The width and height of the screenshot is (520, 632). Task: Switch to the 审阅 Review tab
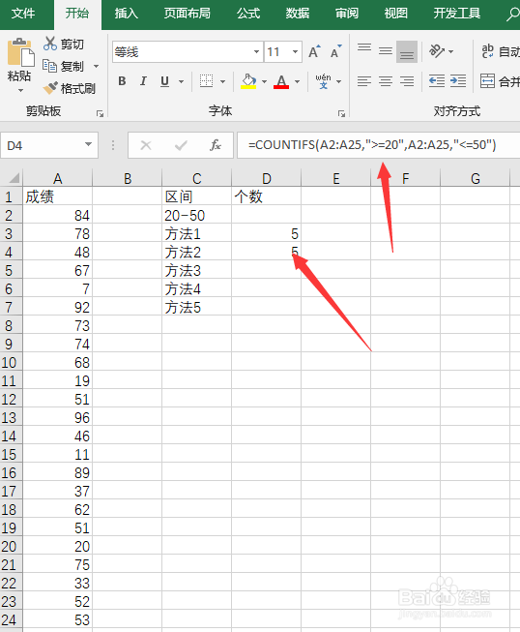[347, 14]
